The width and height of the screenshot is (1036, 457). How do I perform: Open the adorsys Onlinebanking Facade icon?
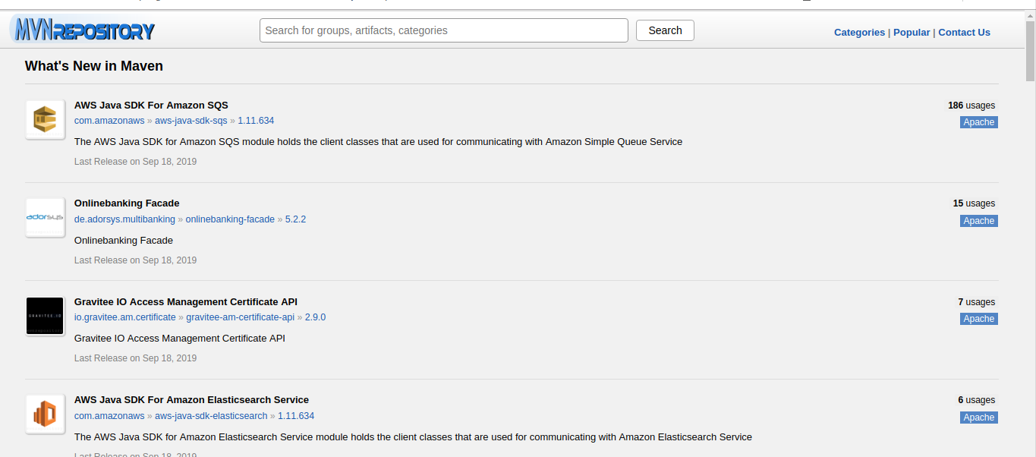coord(45,218)
